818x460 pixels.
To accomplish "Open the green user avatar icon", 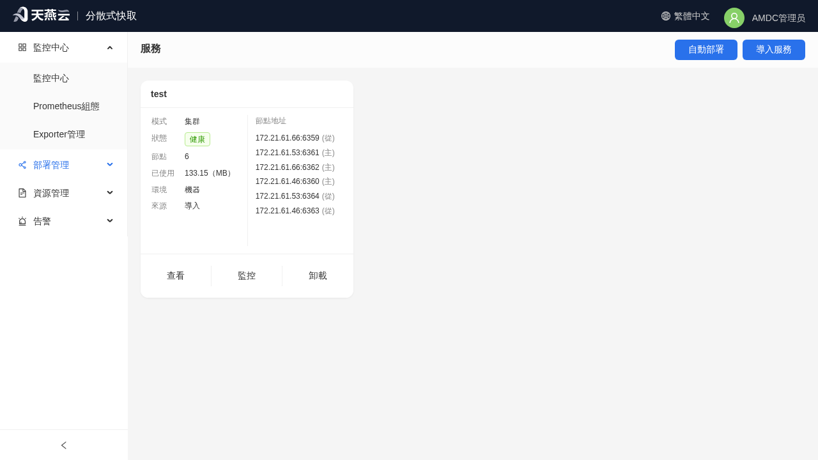I will [x=734, y=18].
